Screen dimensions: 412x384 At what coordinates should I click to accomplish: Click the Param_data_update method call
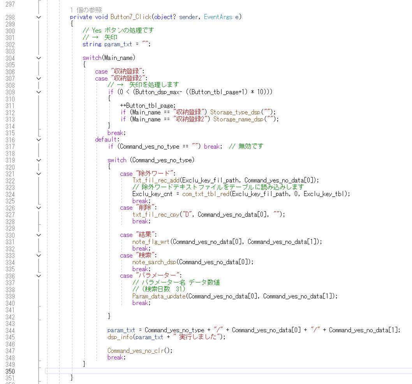158,296
